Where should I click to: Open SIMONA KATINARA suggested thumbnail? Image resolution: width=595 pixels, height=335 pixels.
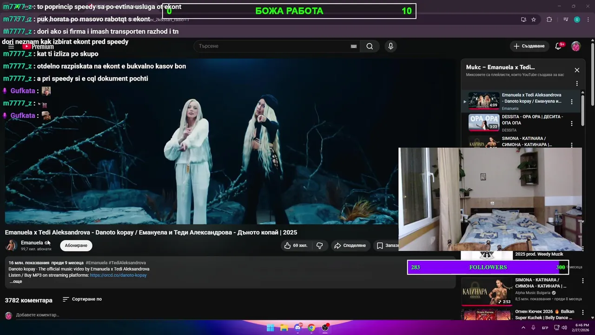point(487,291)
